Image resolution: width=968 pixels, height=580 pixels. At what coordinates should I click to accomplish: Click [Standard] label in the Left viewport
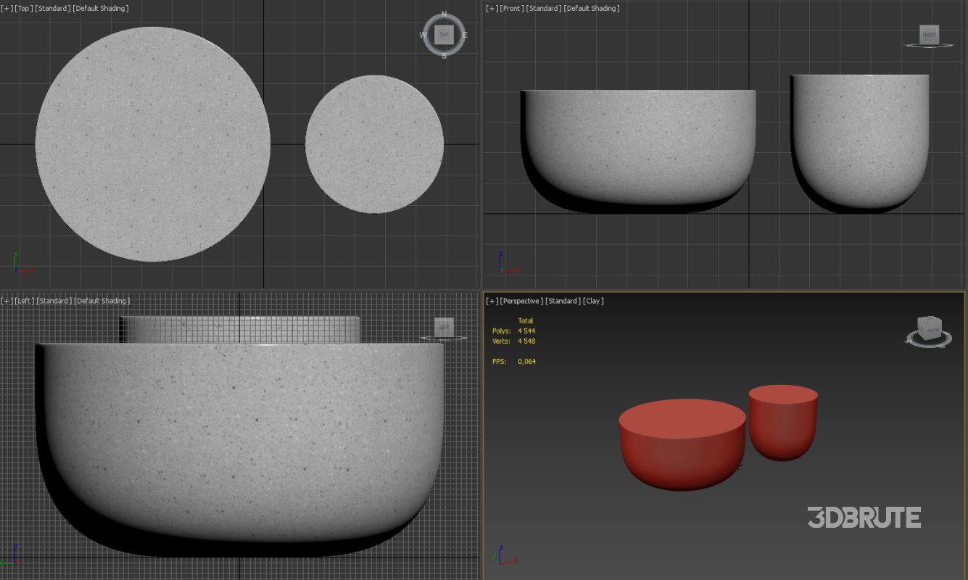click(54, 301)
